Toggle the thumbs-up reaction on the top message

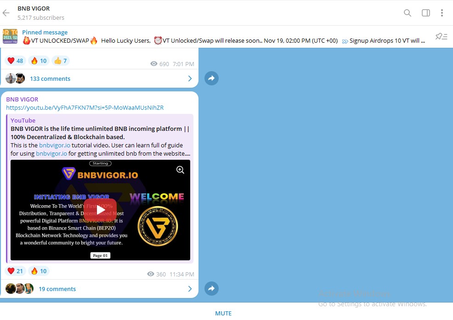pyautogui.click(x=60, y=60)
